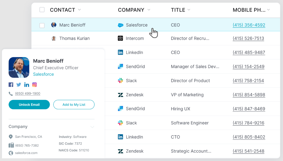Image resolution: width=283 pixels, height=161 pixels.
Task: Open the CONTACT column sort dropdown
Action: [x=79, y=10]
